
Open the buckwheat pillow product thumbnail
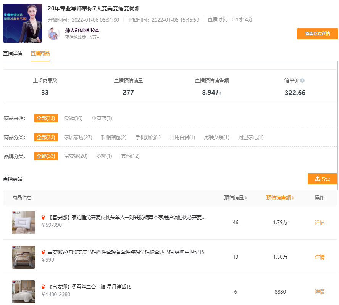pos(23,222)
